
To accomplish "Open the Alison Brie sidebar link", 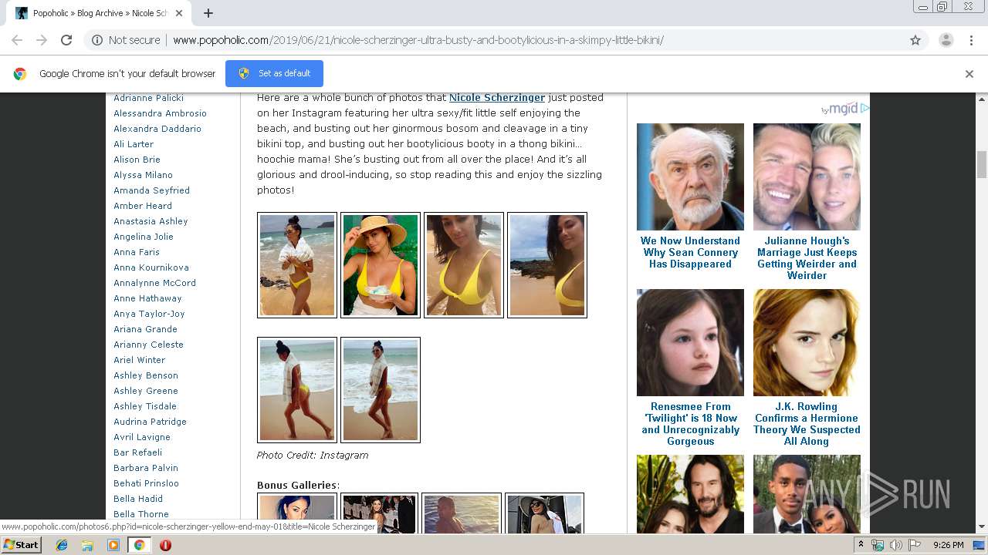I will (x=137, y=160).
